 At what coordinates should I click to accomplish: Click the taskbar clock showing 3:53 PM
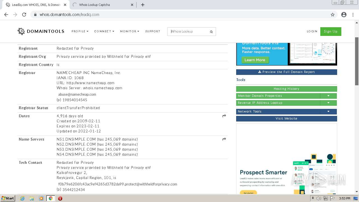[x=344, y=198]
